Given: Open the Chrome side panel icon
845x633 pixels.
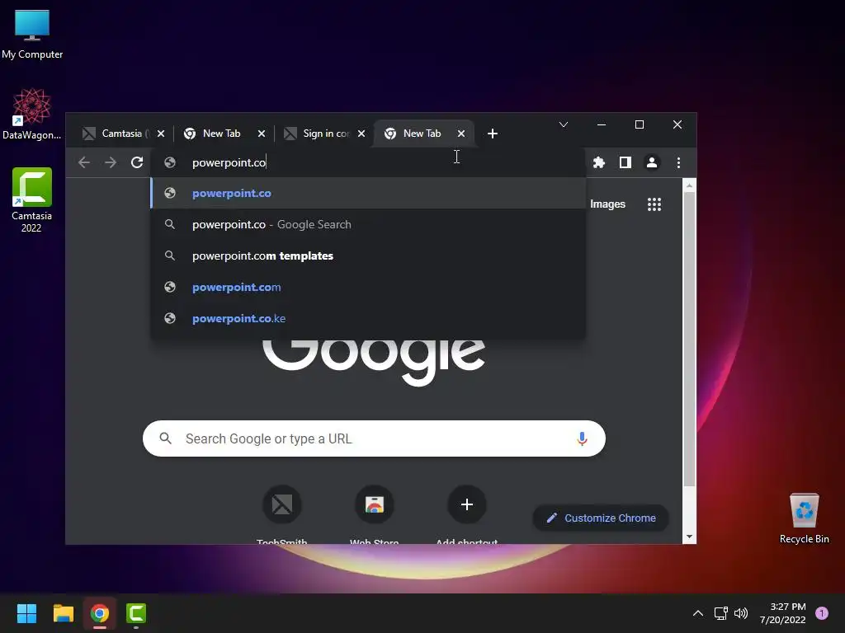Looking at the screenshot, I should point(625,162).
